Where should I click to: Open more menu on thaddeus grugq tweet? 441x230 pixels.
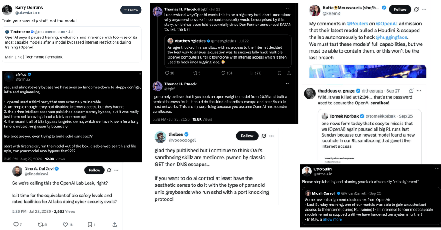tap(419, 91)
